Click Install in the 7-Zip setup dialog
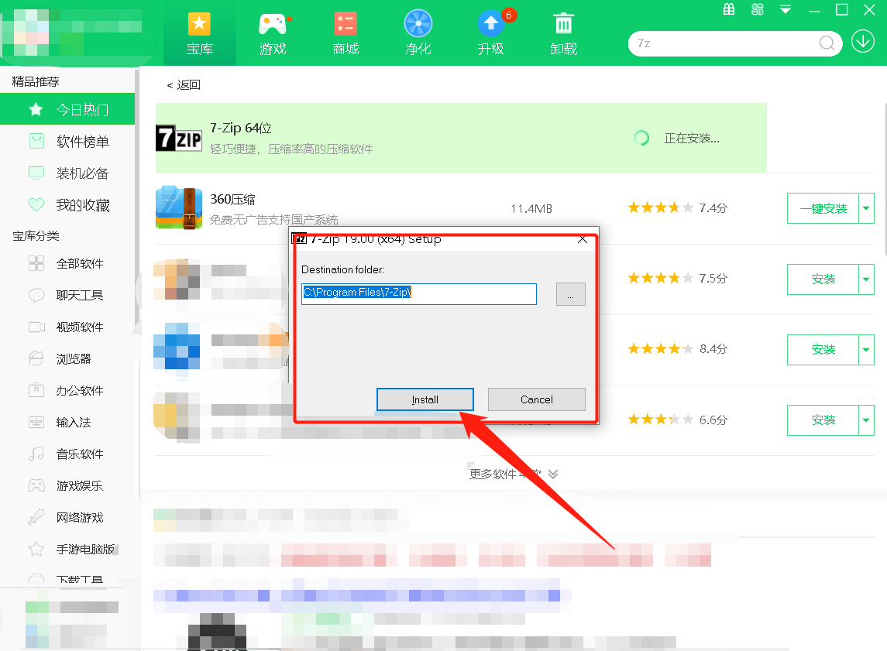 point(425,399)
